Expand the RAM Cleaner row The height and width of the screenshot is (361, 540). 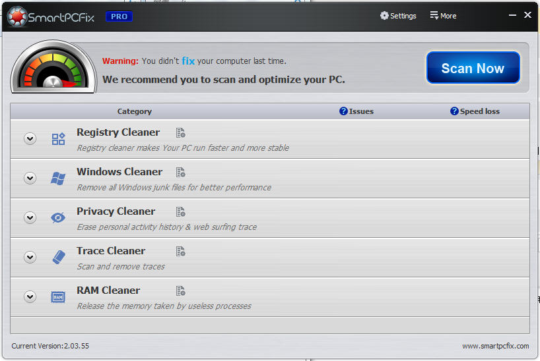point(30,296)
